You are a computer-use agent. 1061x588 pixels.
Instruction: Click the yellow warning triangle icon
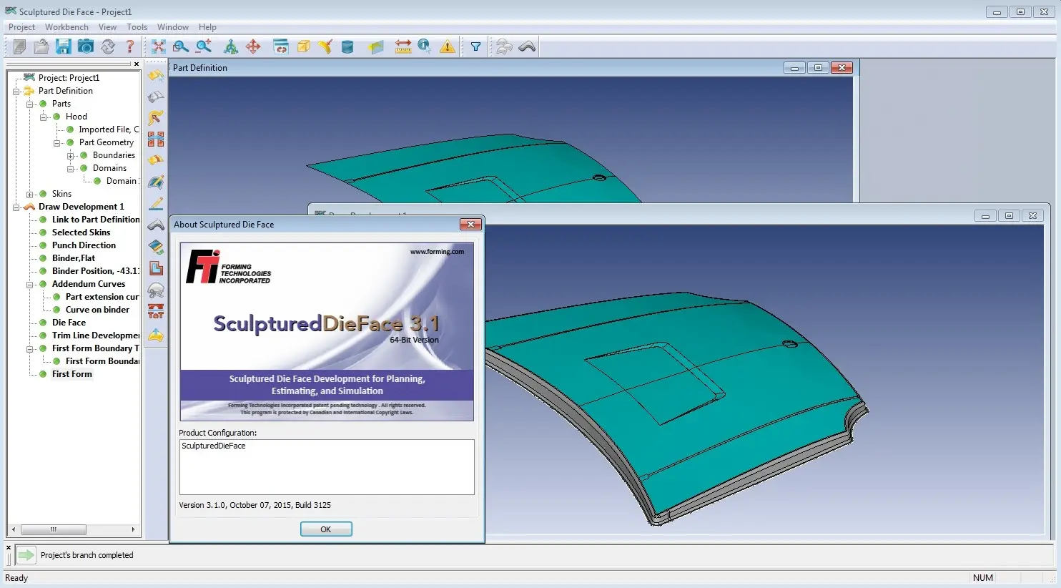[x=448, y=46]
